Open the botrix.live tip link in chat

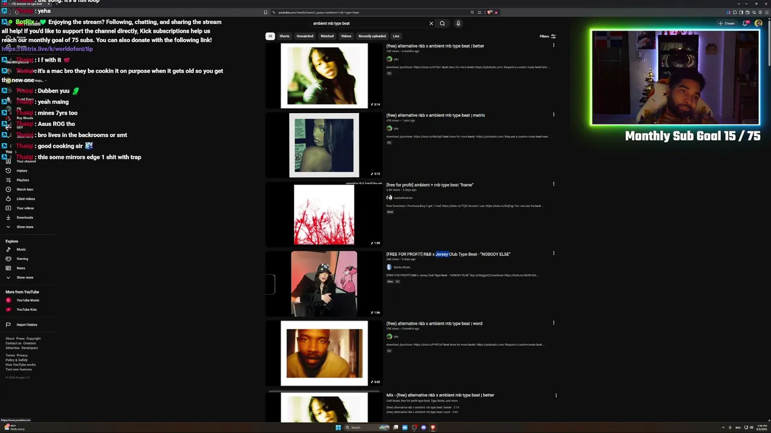47,49
